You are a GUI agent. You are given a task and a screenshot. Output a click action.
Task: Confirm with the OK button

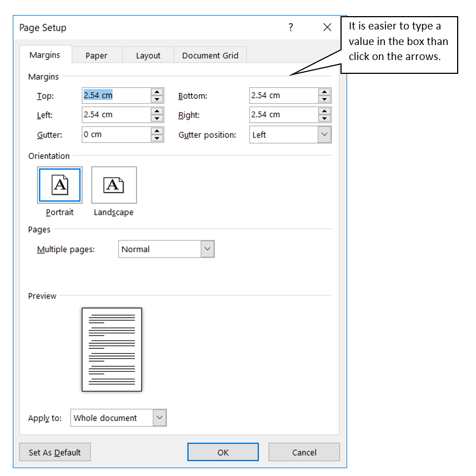[x=223, y=452]
